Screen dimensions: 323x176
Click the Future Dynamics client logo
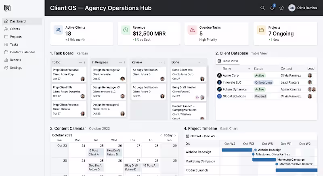coord(219,89)
